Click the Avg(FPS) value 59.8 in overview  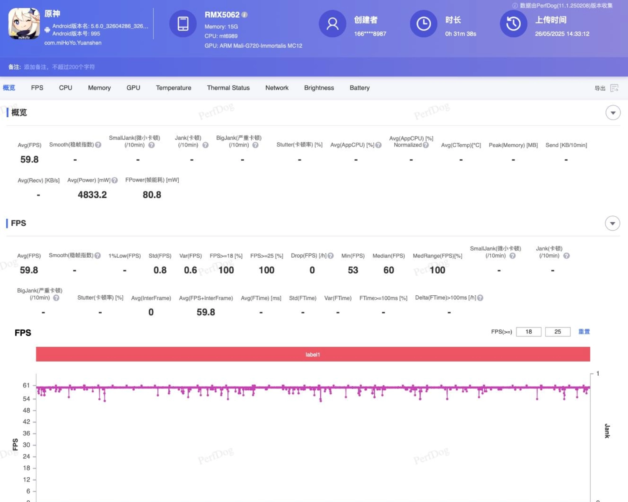coord(29,159)
